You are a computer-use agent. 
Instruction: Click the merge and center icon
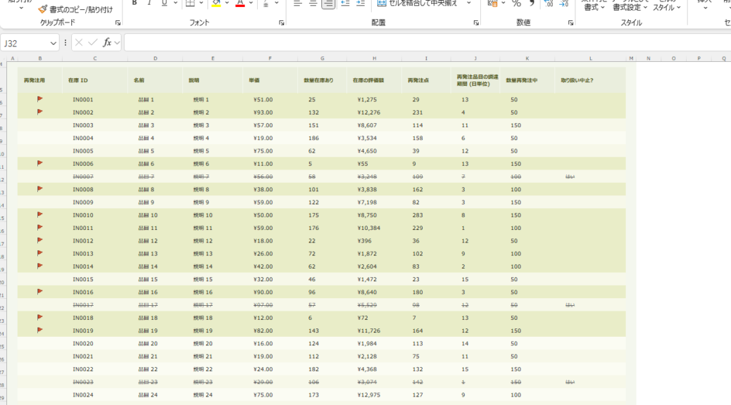click(380, 4)
